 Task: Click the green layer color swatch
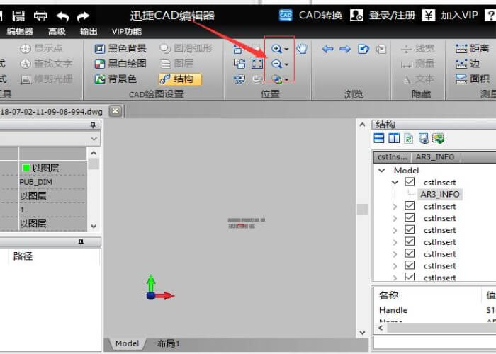click(x=26, y=168)
